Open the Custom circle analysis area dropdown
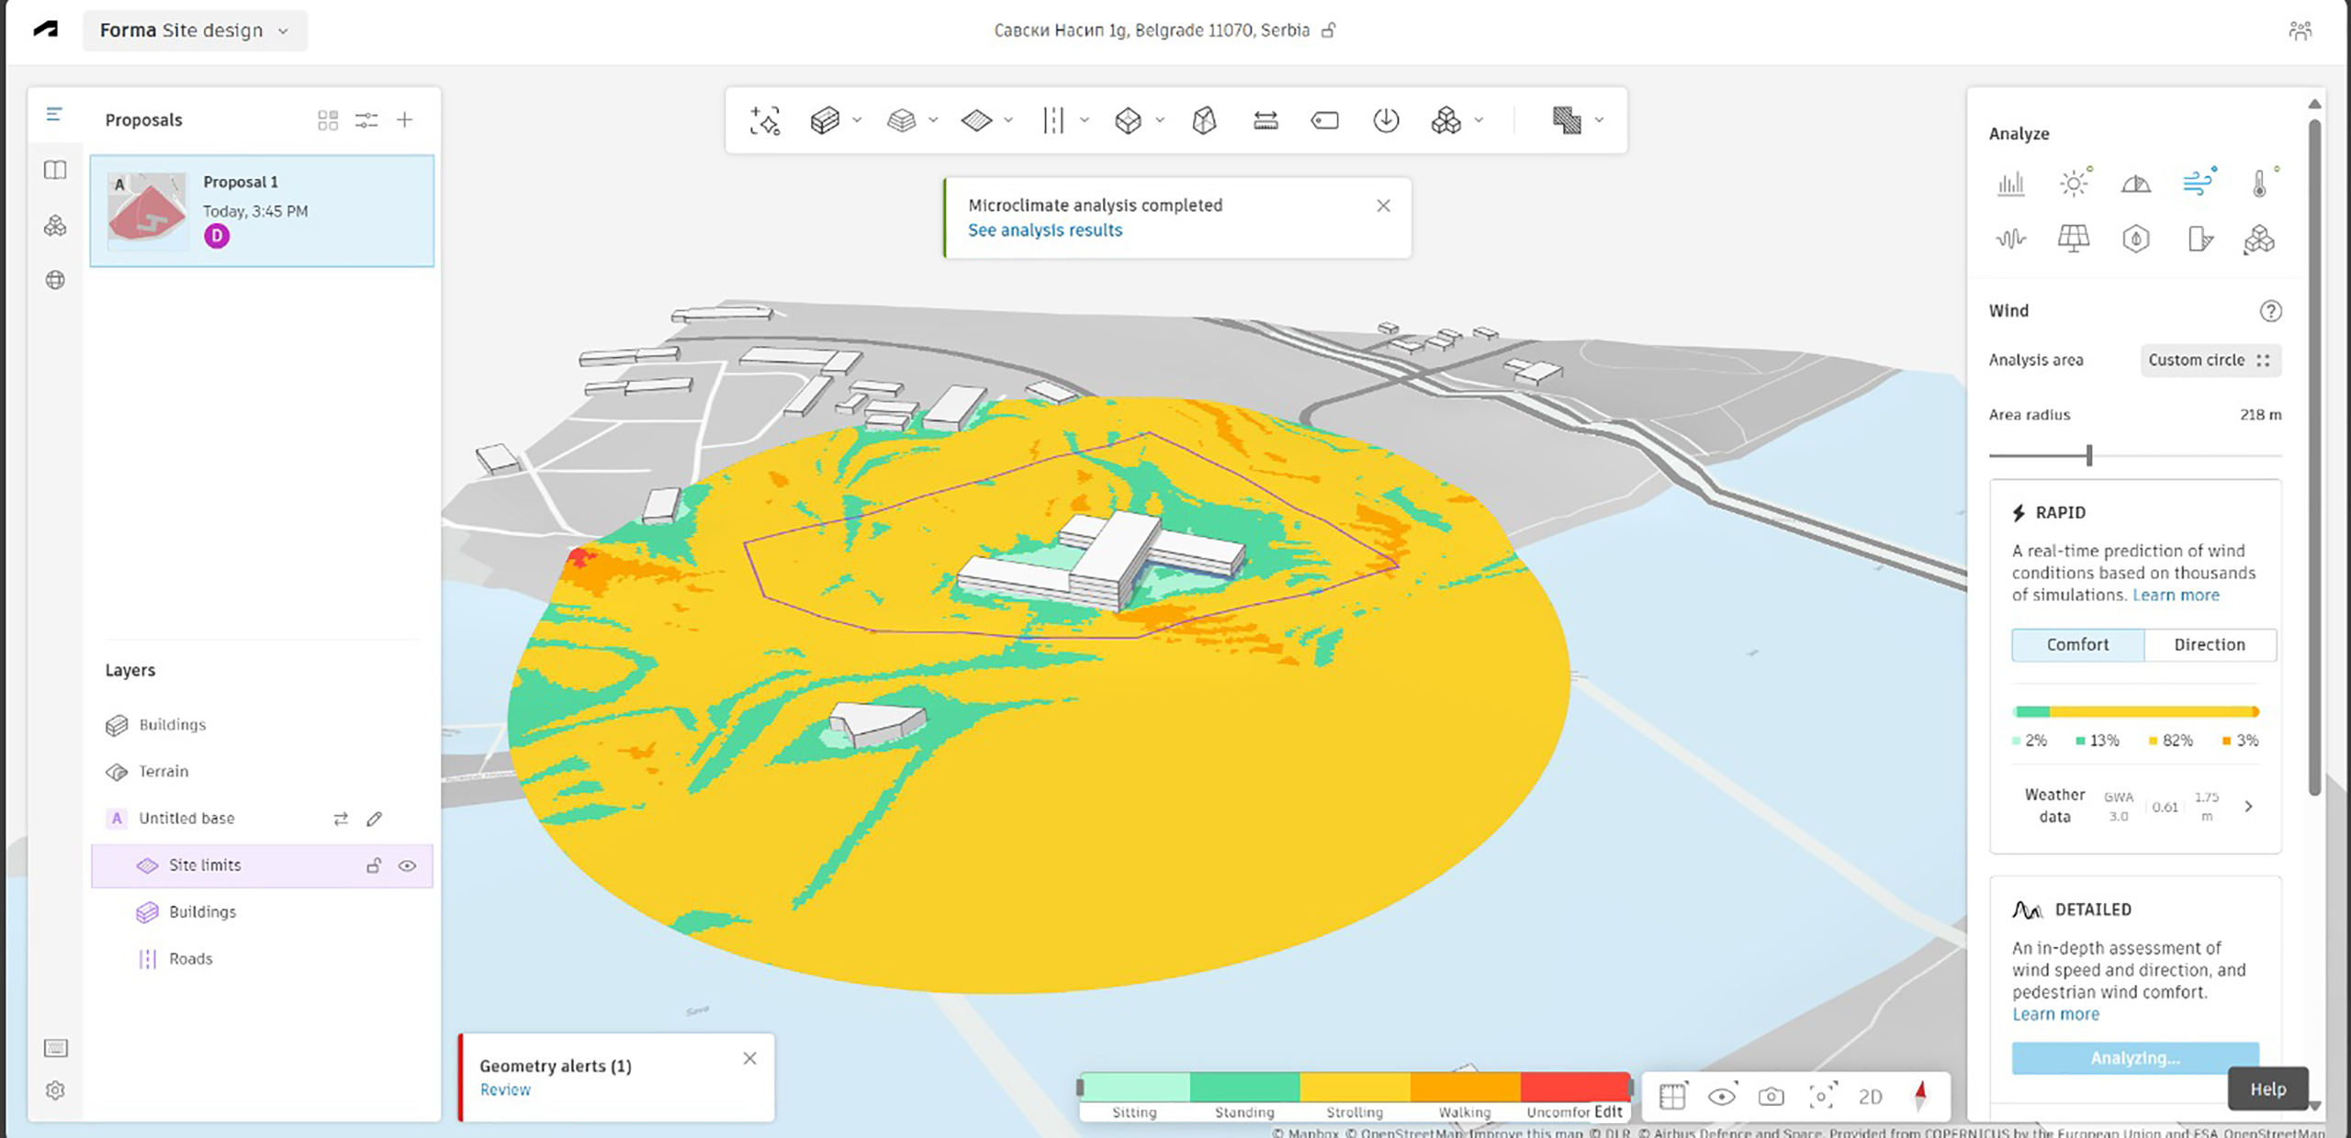 (x=2209, y=360)
